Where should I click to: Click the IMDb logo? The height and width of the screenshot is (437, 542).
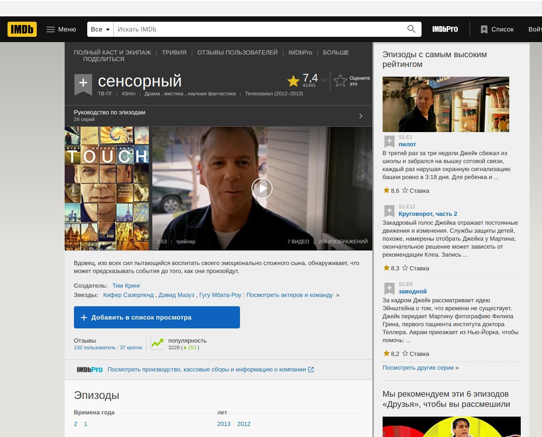coord(22,29)
